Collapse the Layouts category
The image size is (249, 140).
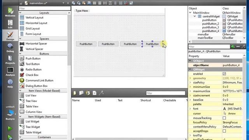pos(20,13)
